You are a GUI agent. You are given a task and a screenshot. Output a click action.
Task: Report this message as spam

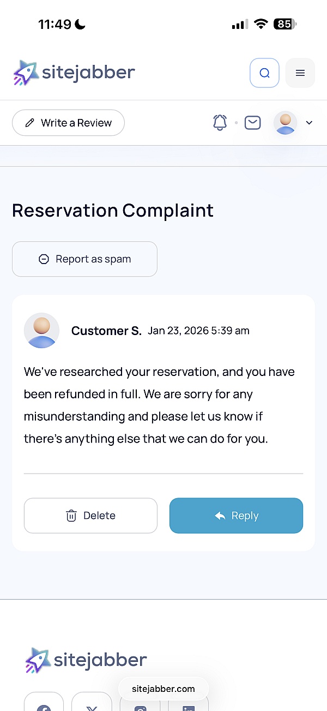click(84, 259)
